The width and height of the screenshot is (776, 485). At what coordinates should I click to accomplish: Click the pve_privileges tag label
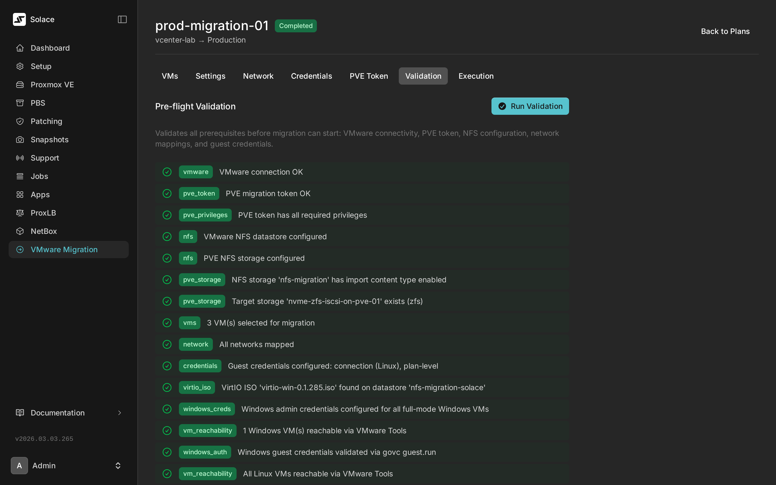pos(205,215)
